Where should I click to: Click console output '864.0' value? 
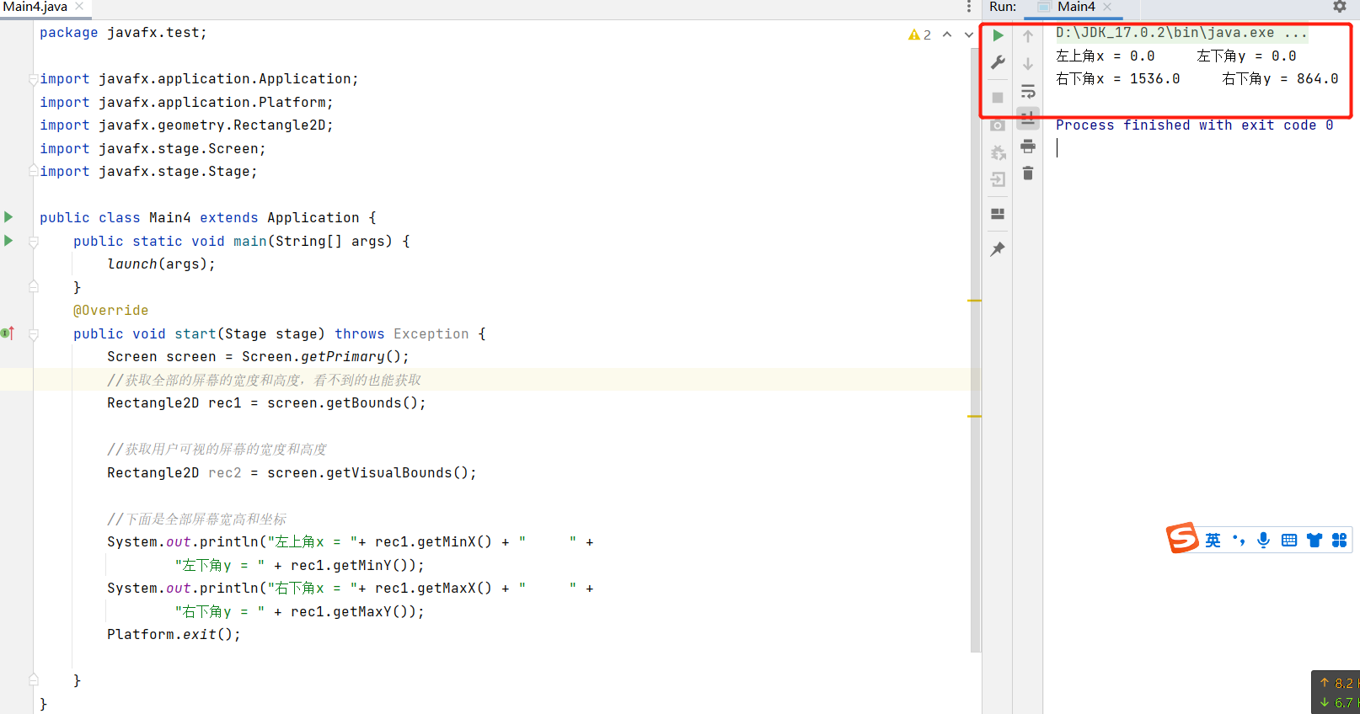tap(1317, 79)
